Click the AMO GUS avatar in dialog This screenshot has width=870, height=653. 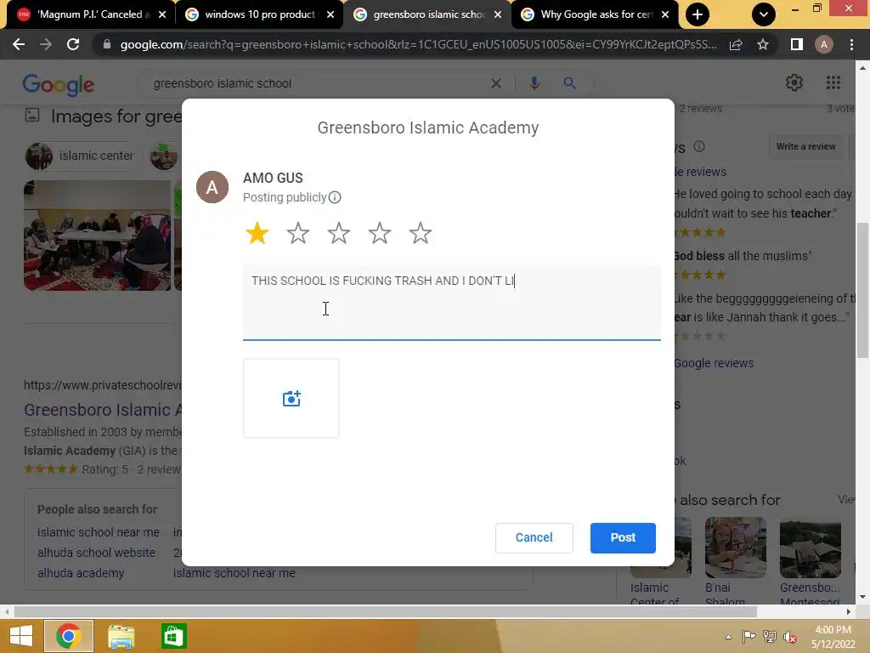(212, 187)
